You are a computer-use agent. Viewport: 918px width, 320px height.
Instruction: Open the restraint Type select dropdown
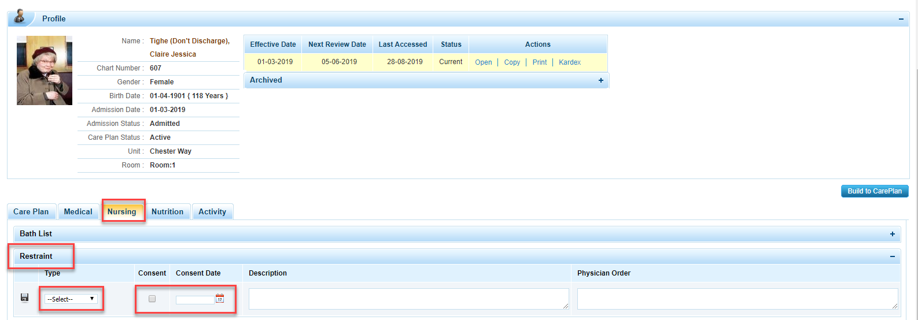coord(71,299)
